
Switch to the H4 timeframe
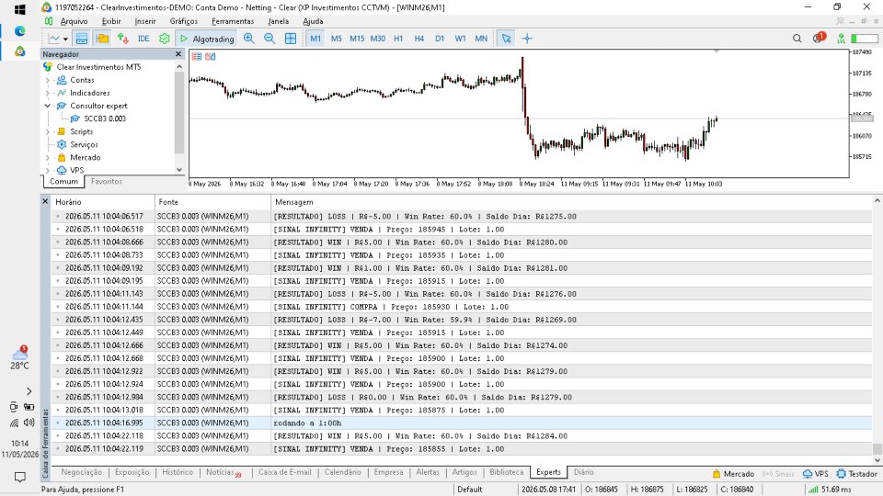(419, 39)
